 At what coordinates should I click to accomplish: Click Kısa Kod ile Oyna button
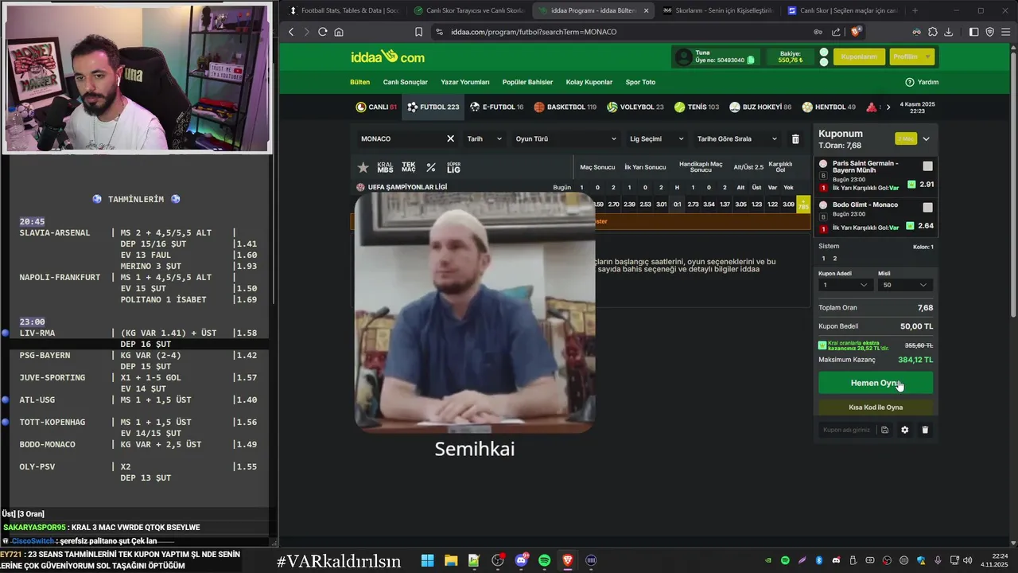coord(876,407)
